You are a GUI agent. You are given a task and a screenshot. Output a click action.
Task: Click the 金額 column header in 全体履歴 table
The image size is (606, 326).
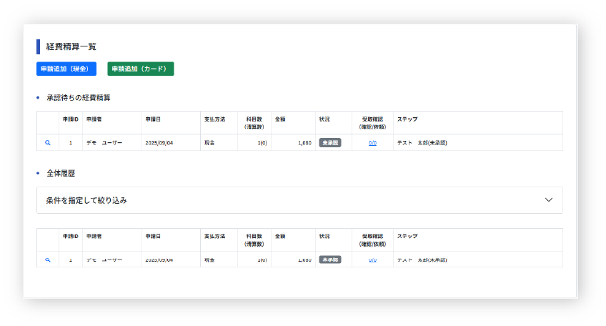281,236
